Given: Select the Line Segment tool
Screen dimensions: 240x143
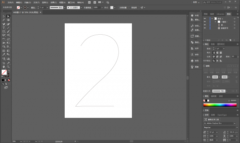Looking at the screenshot, I should click(8, 28).
